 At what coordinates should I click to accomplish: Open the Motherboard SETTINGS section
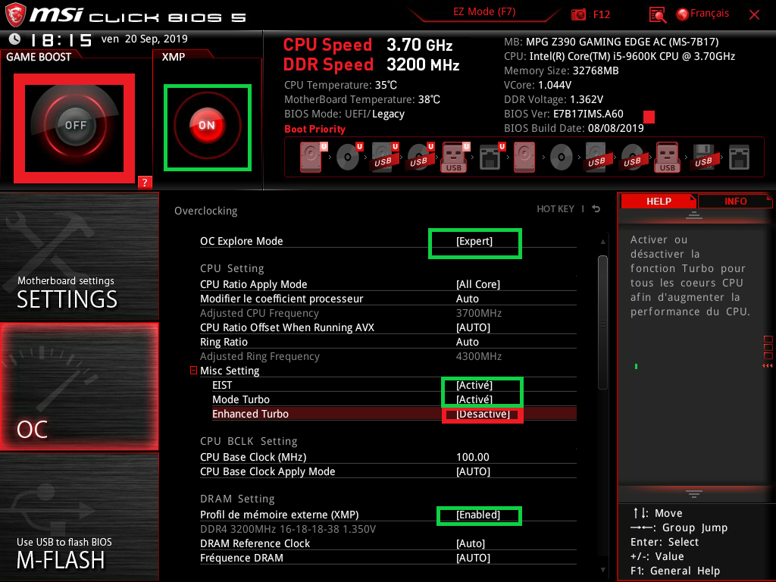79,256
